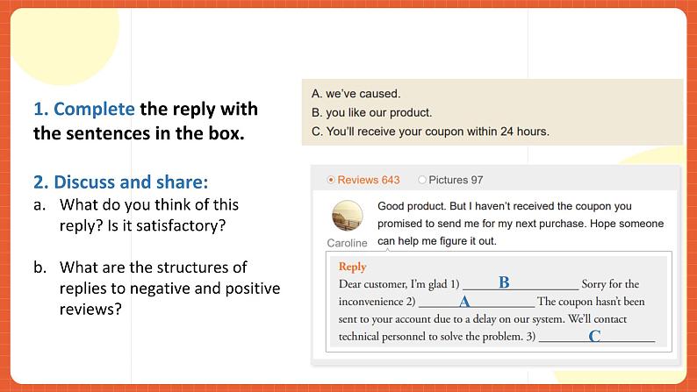Click Caroline's review text
Viewport: 697px width, 392px height.
[x=520, y=224]
